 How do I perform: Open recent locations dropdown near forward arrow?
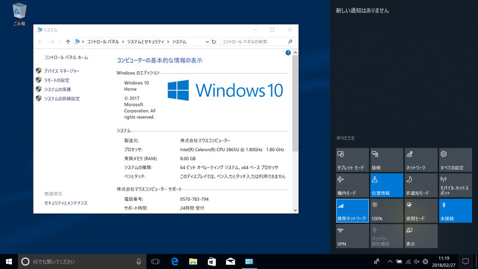pyautogui.click(x=60, y=42)
